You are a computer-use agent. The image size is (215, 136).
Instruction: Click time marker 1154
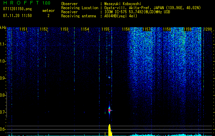(85, 29)
